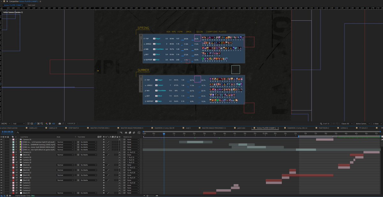The image size is (383, 197).
Task: Toggle the region of interest icon
Action: pyautogui.click(x=38, y=123)
